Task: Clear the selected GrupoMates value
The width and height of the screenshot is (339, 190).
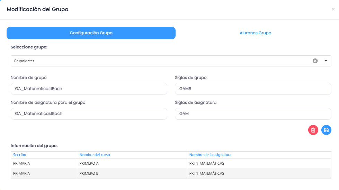Action: click(315, 61)
